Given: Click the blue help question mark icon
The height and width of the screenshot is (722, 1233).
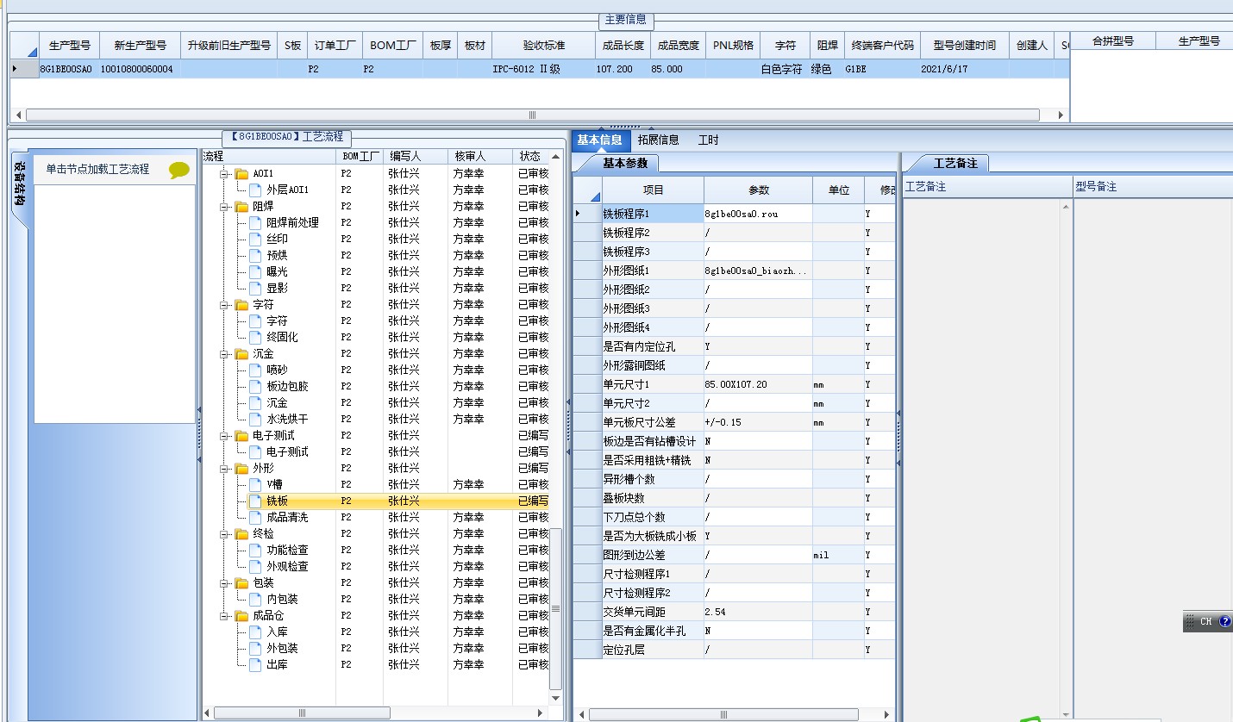Looking at the screenshot, I should coord(1225,621).
